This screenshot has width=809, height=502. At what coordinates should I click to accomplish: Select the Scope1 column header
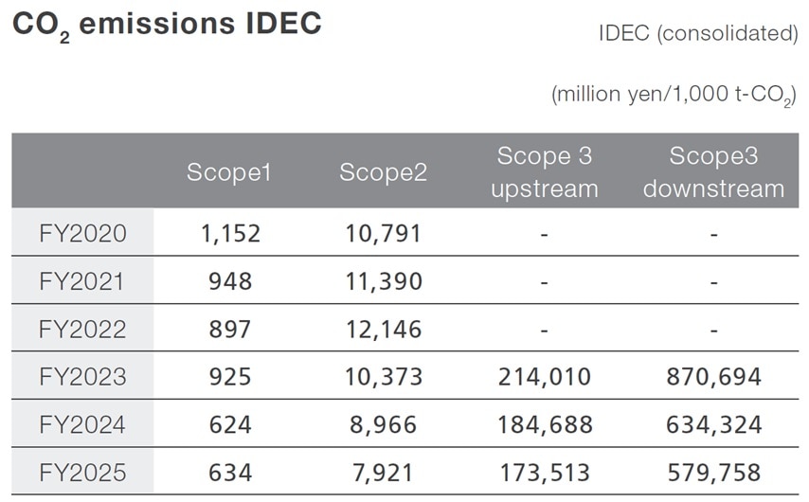pos(229,172)
